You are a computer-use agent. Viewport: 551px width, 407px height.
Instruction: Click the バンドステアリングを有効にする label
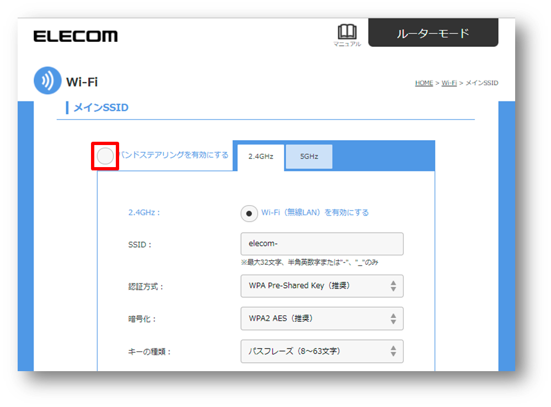pos(173,155)
